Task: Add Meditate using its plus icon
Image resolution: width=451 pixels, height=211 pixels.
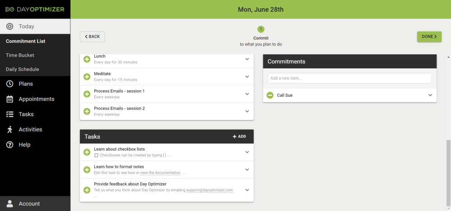Action: pos(87,76)
